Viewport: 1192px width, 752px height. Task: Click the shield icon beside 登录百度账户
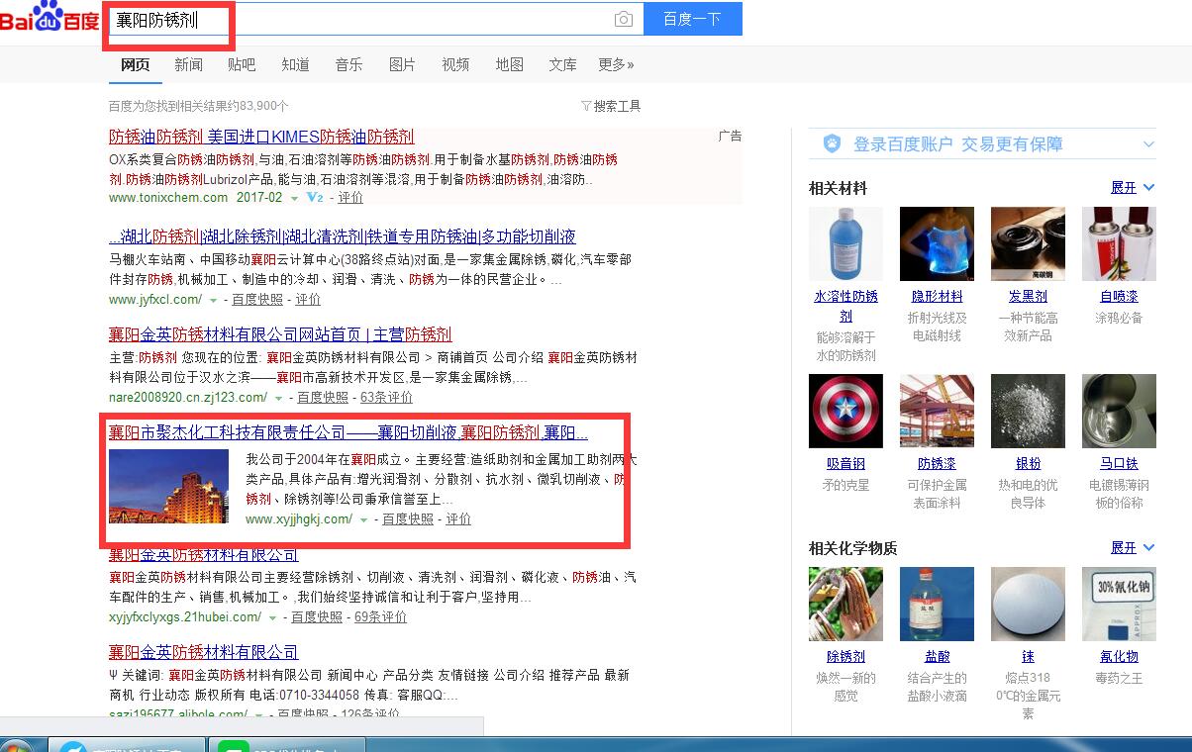[x=833, y=143]
